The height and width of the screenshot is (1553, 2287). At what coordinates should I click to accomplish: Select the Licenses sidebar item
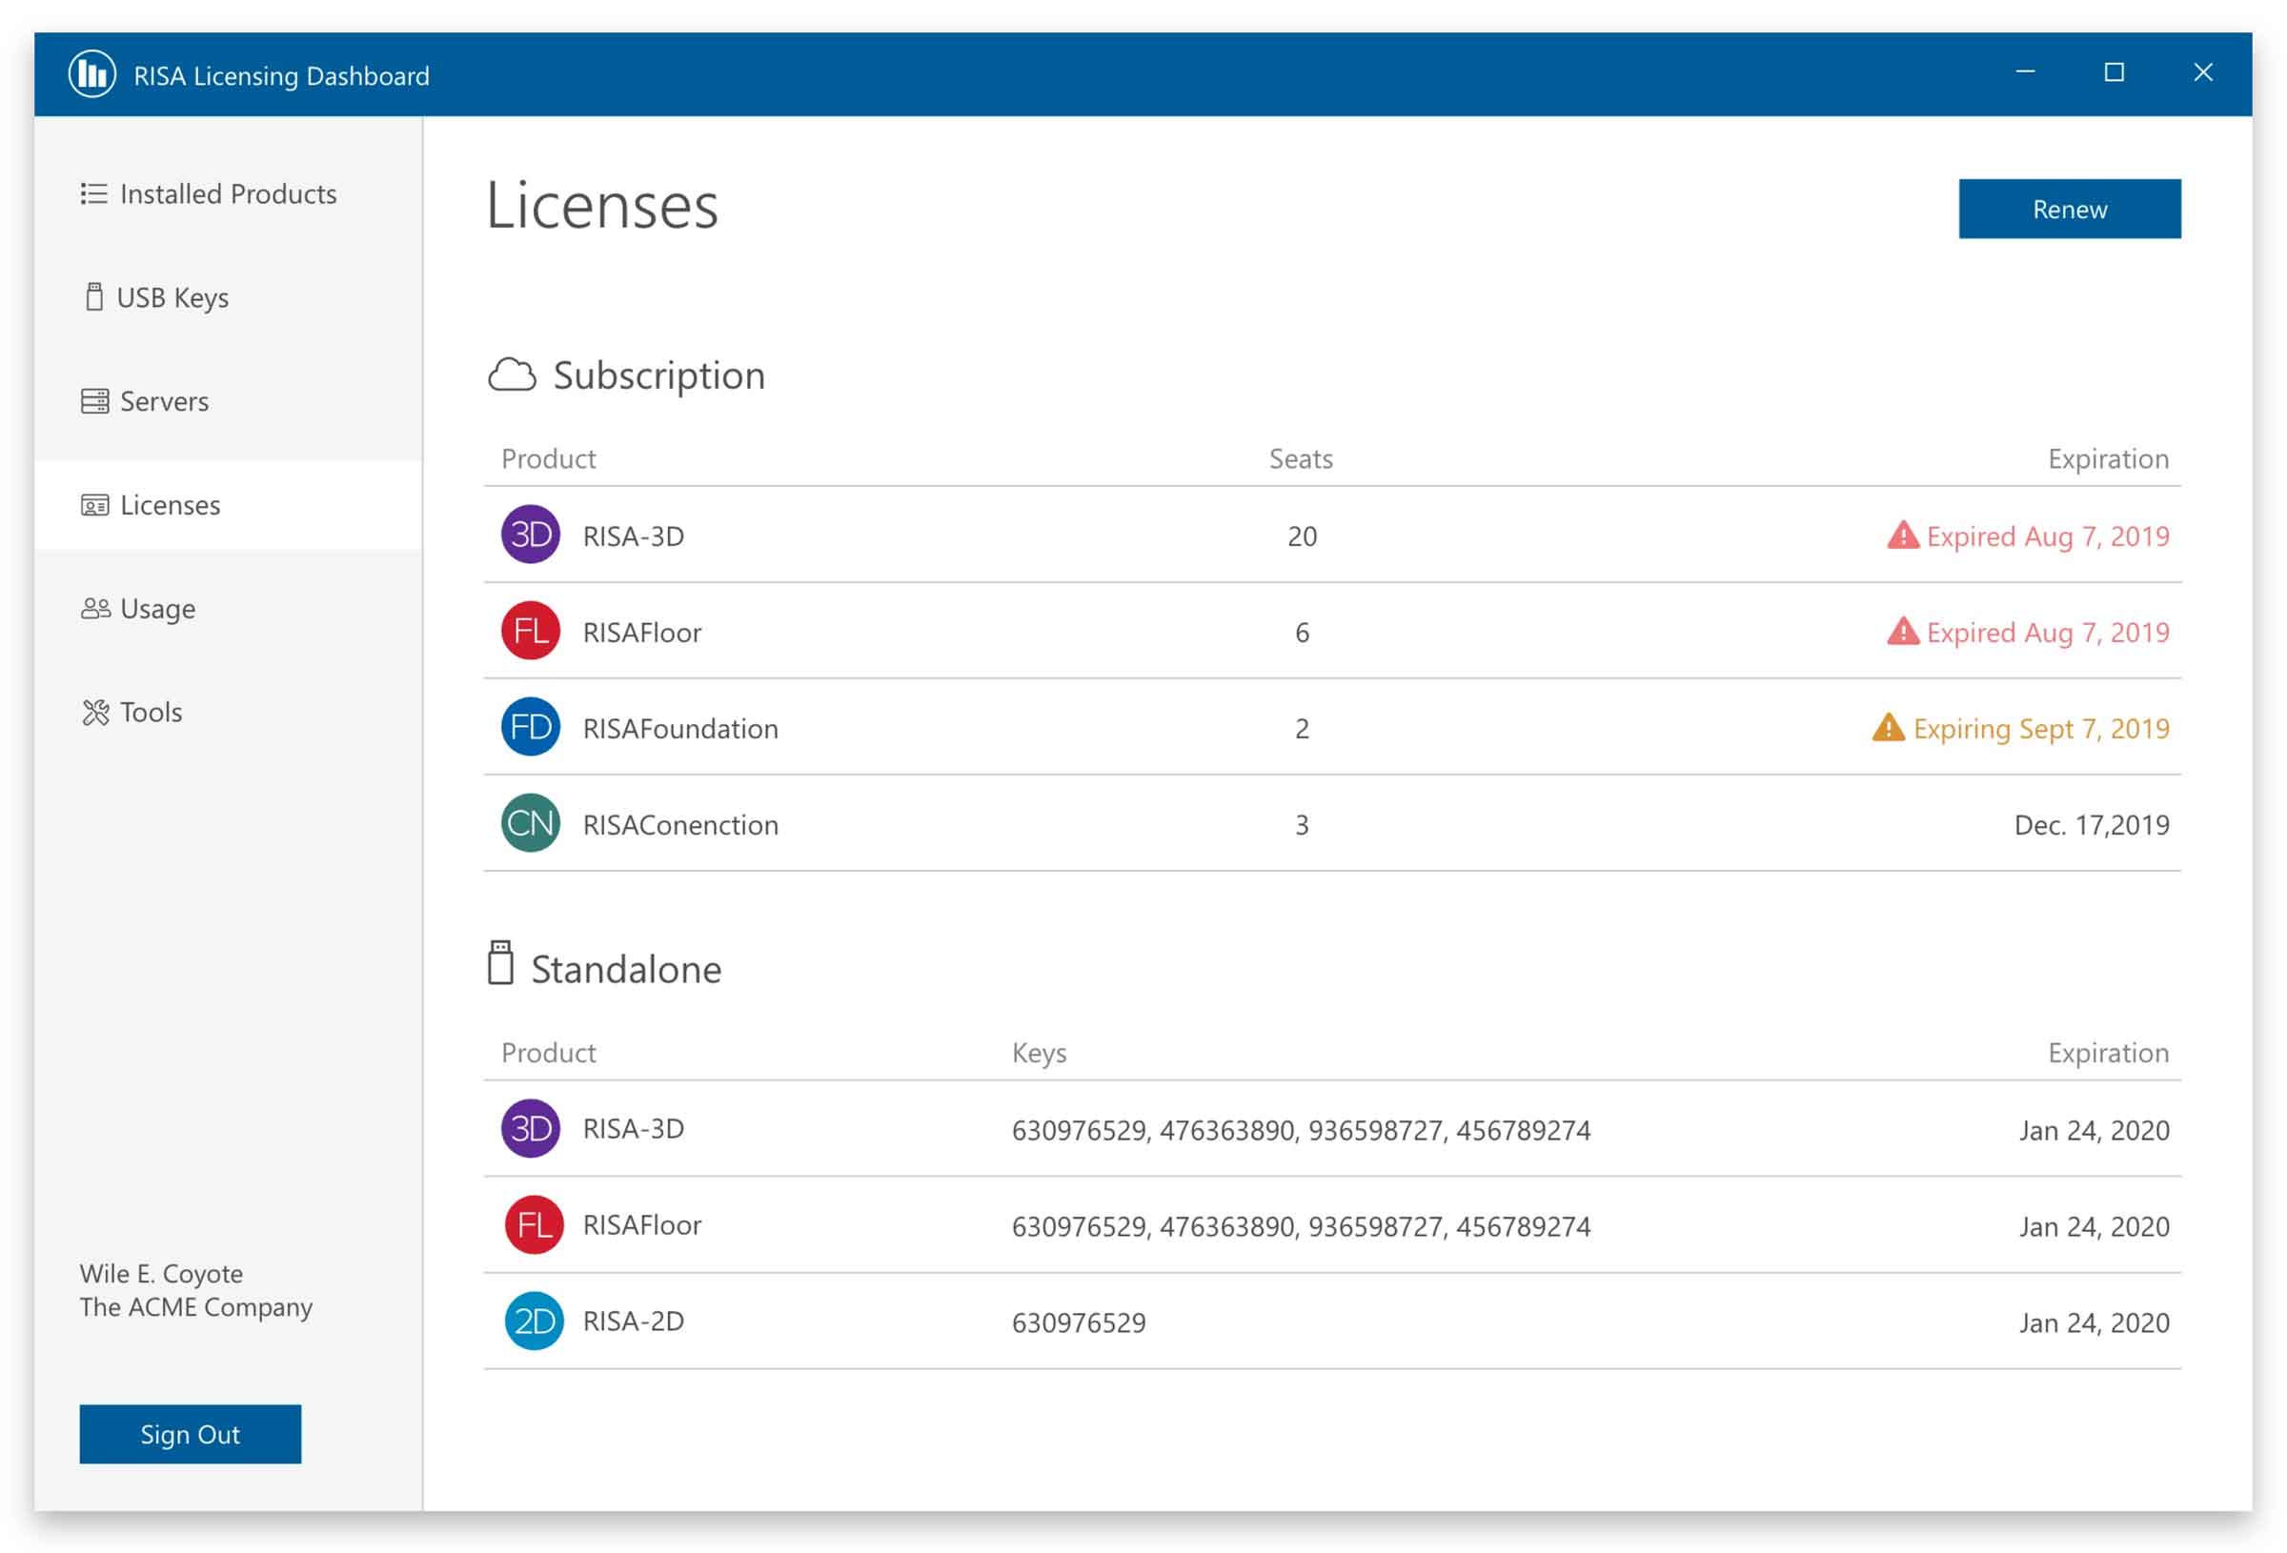click(x=229, y=506)
